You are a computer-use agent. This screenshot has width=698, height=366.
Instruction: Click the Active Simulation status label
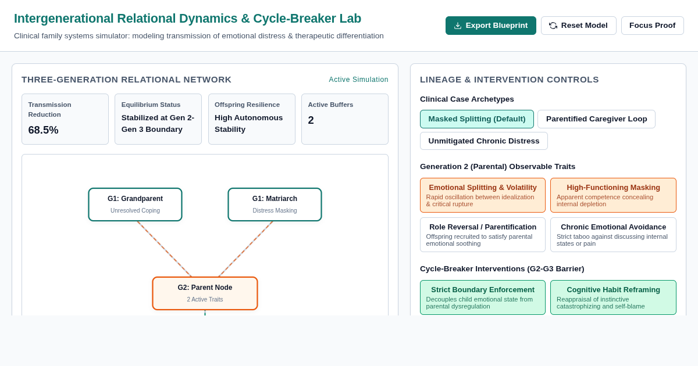(358, 80)
